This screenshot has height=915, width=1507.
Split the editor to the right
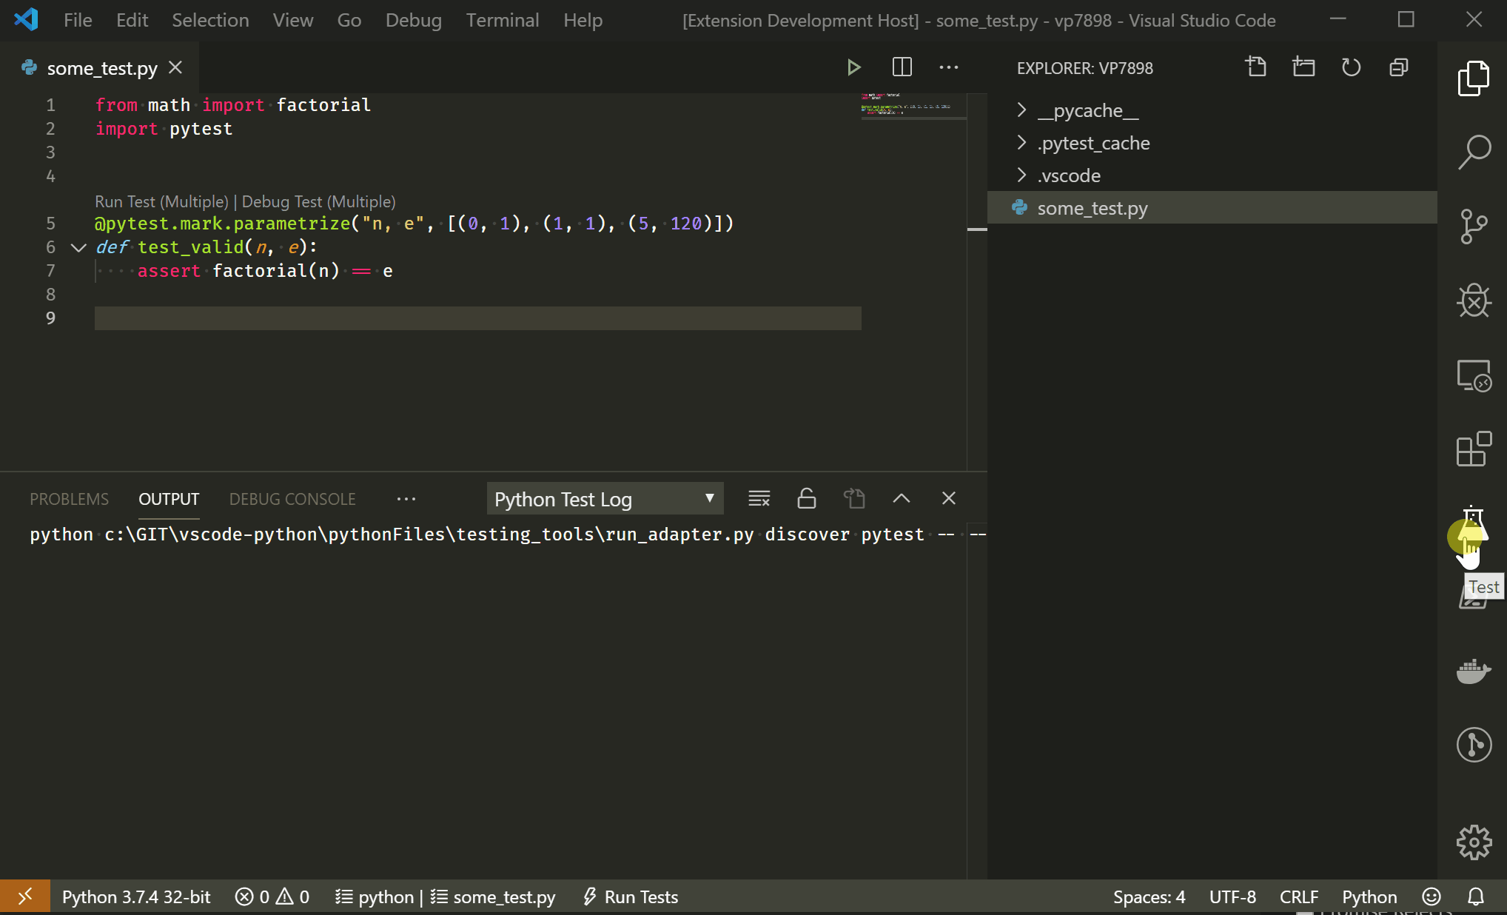click(902, 67)
